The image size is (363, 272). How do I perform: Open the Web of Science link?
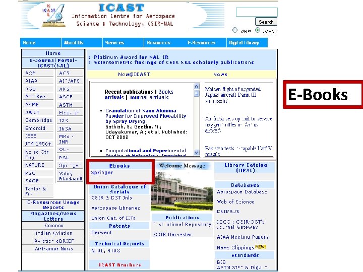tap(235, 201)
